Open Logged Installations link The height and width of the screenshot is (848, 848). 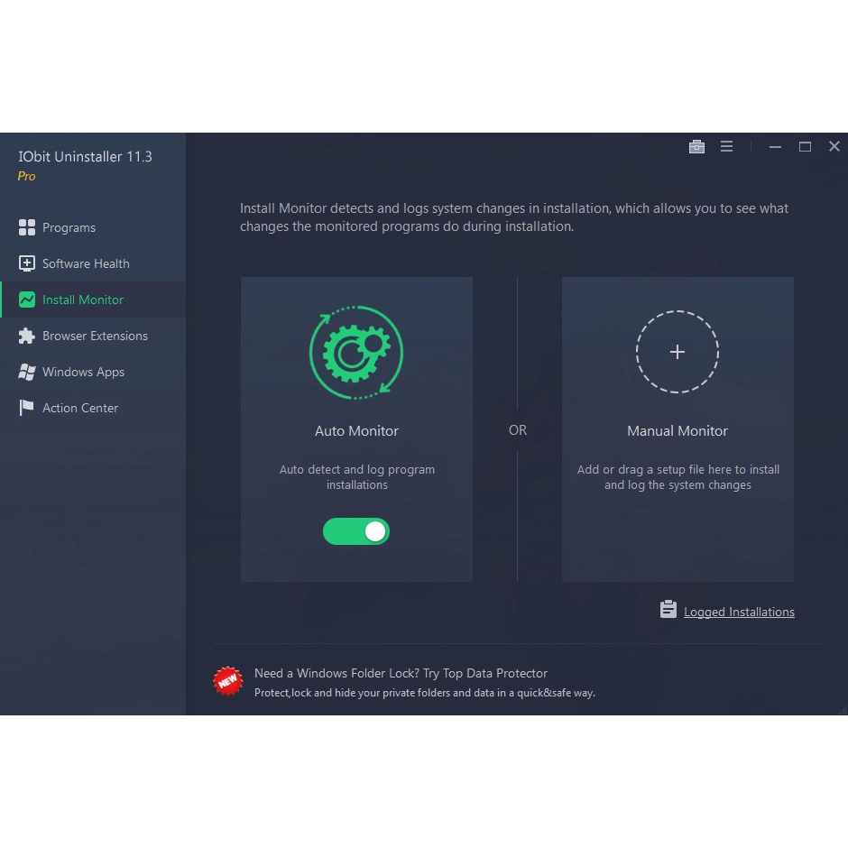pyautogui.click(x=739, y=612)
